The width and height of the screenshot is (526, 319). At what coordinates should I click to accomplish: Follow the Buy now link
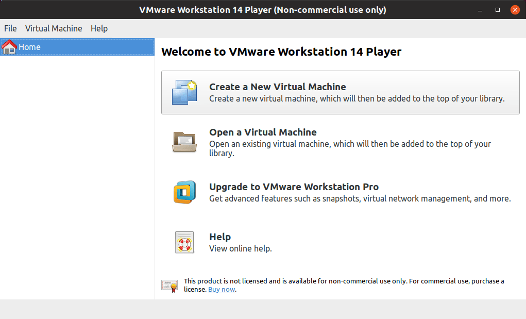222,290
